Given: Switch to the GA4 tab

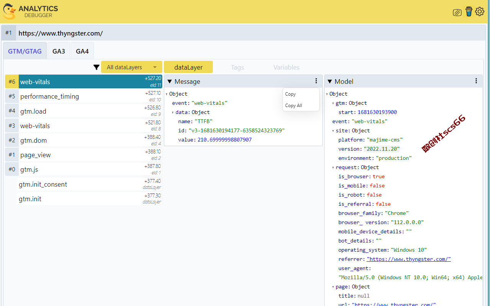Looking at the screenshot, I should (x=82, y=51).
